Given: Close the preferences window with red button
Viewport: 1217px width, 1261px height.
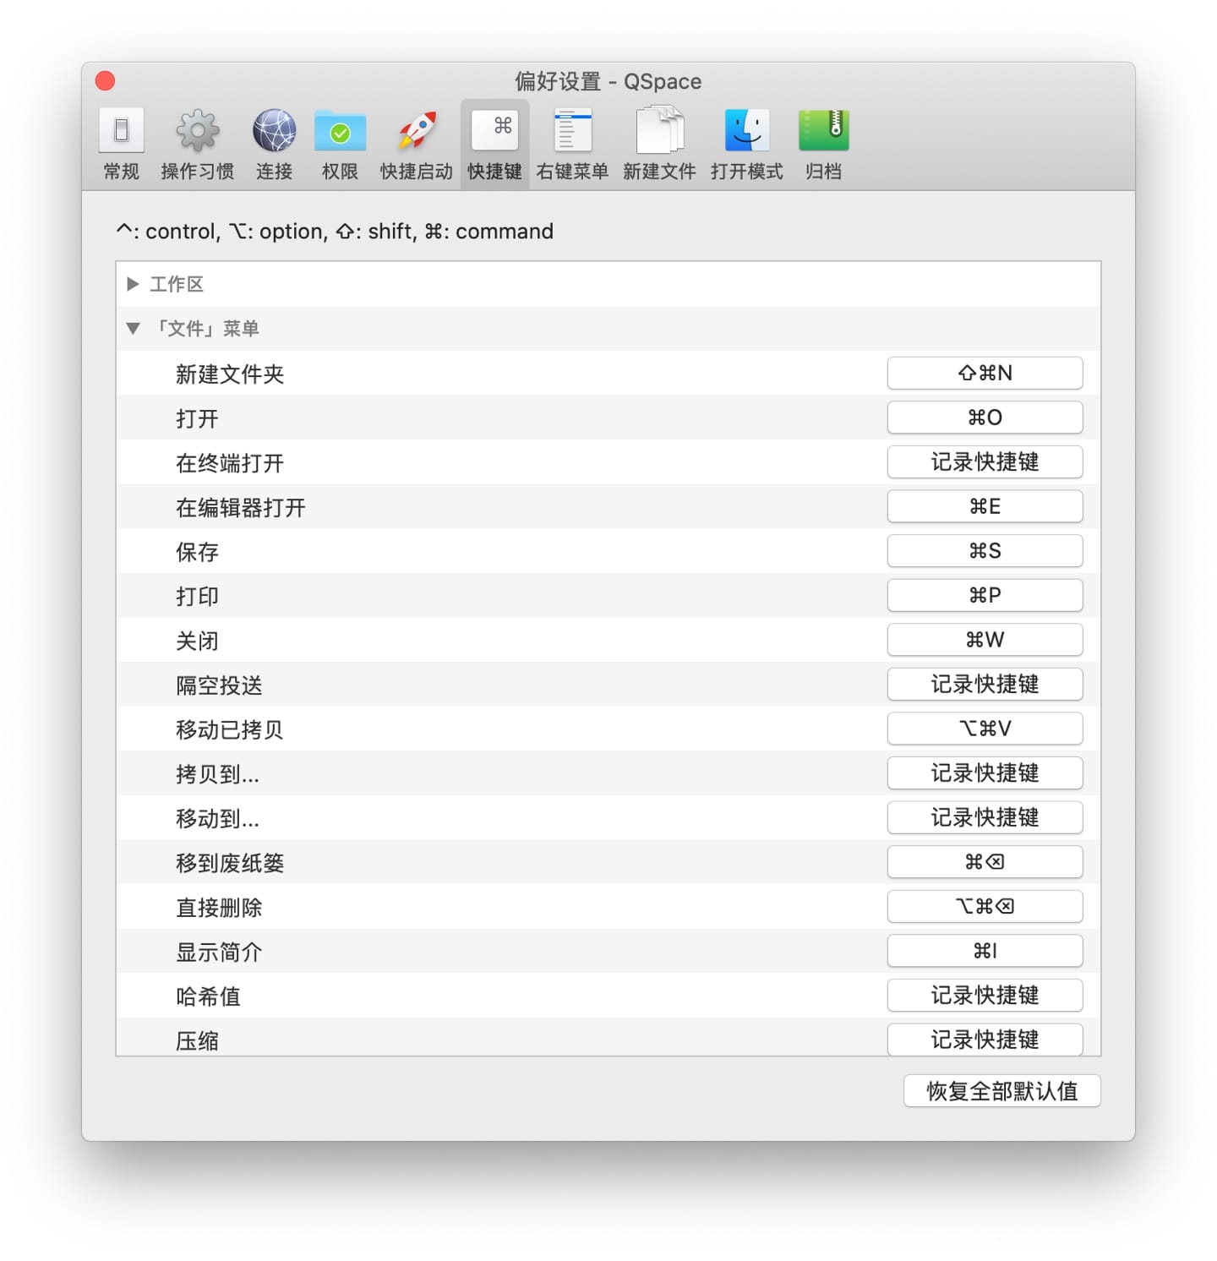Looking at the screenshot, I should 106,81.
